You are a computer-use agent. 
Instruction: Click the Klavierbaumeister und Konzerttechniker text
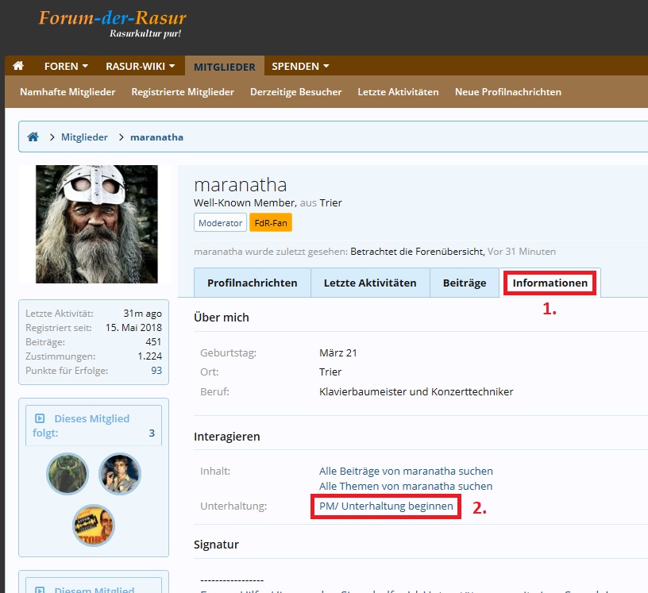click(x=416, y=391)
